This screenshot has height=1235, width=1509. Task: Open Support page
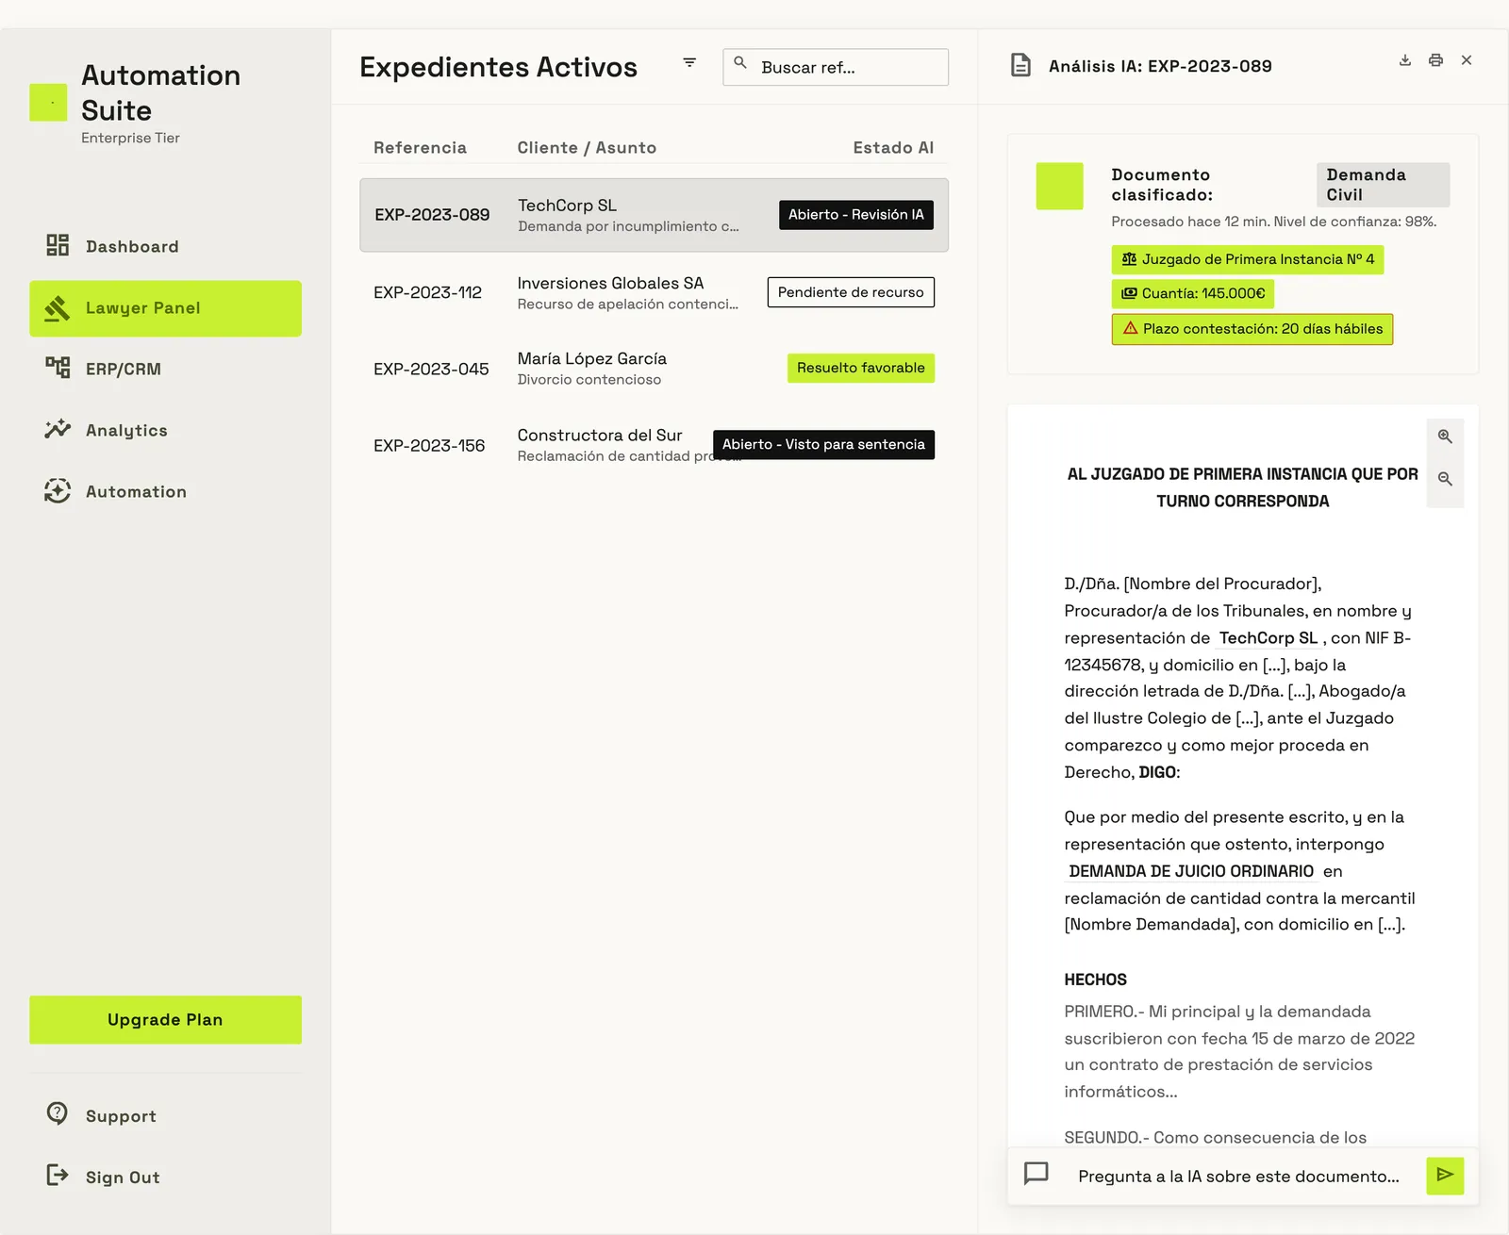[x=165, y=1116]
